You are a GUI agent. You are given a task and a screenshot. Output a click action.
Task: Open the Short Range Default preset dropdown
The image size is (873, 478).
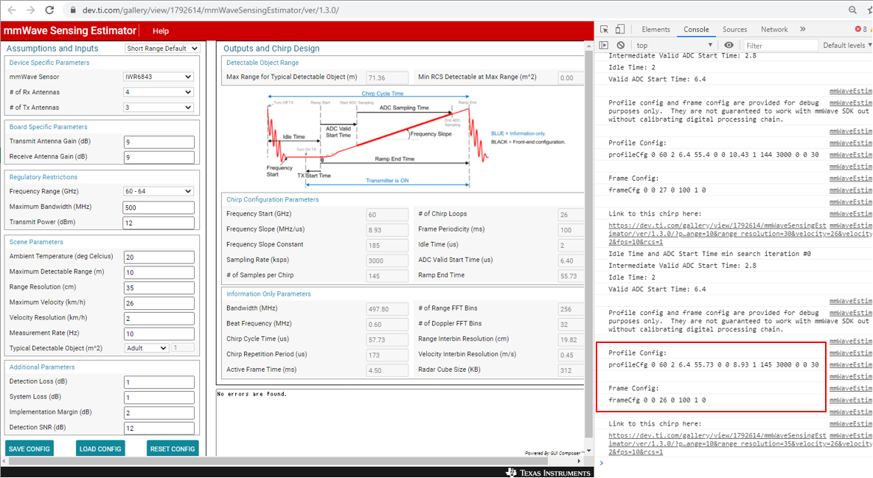pos(162,49)
